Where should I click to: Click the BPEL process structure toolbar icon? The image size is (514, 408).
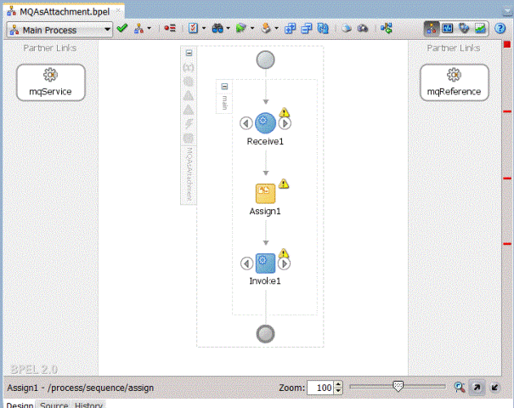(138, 29)
